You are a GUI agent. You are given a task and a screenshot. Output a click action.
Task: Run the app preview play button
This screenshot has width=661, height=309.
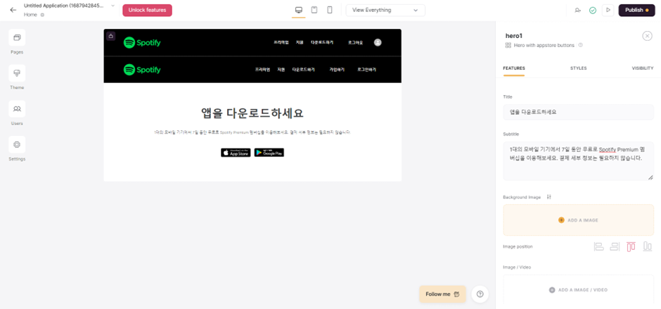[x=608, y=10]
